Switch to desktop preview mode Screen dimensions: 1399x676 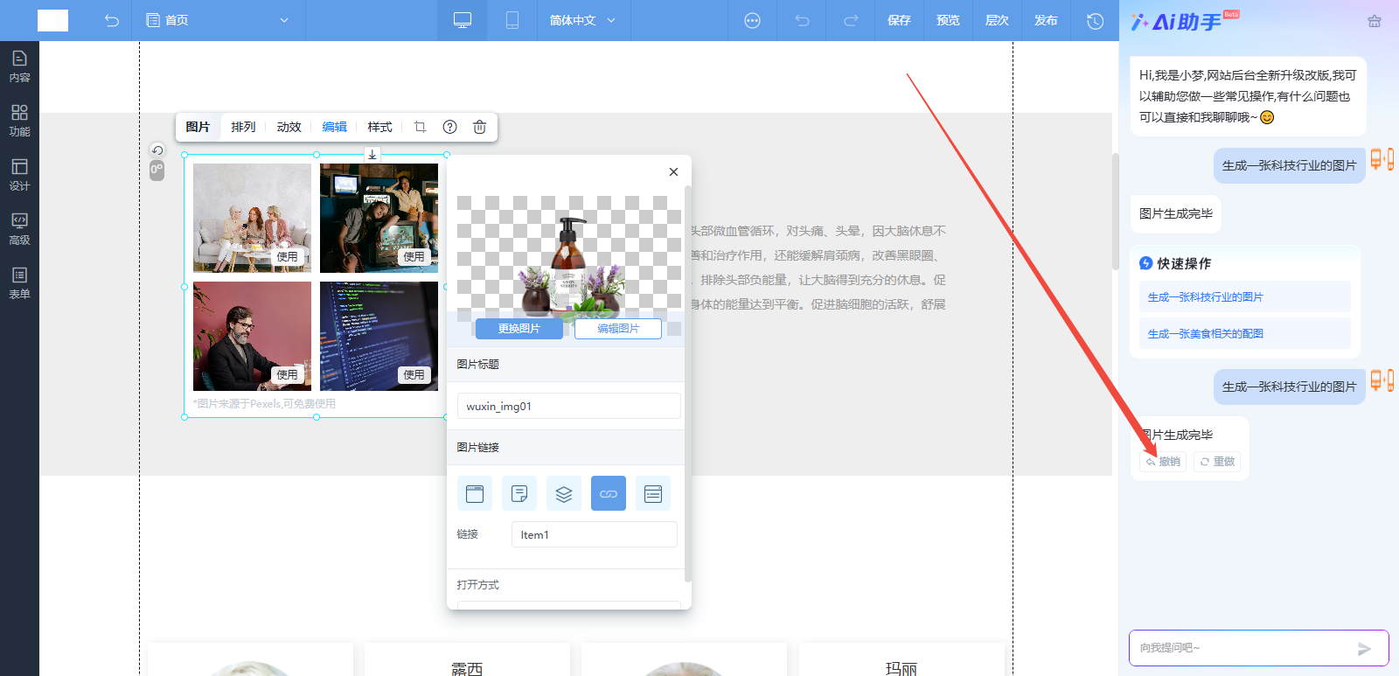click(x=463, y=20)
